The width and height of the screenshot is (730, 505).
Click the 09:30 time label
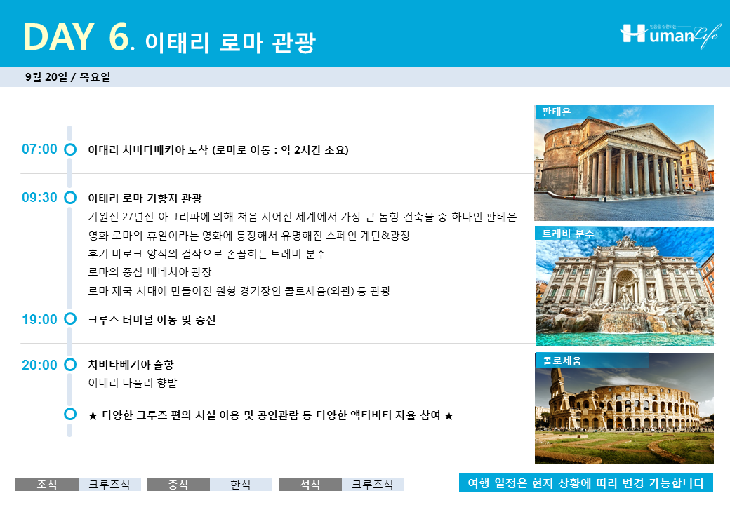(39, 198)
